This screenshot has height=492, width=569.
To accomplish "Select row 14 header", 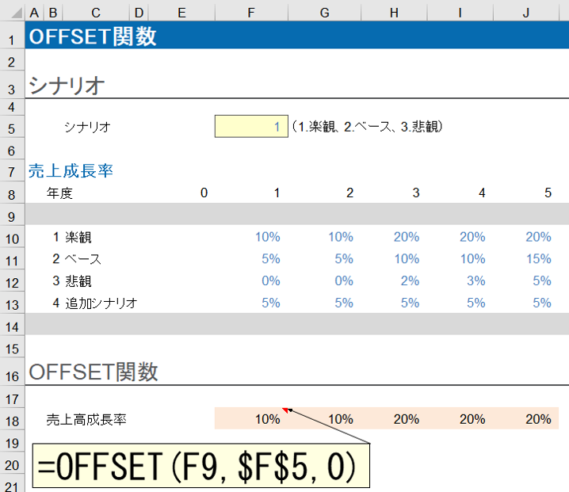I will click(x=12, y=324).
